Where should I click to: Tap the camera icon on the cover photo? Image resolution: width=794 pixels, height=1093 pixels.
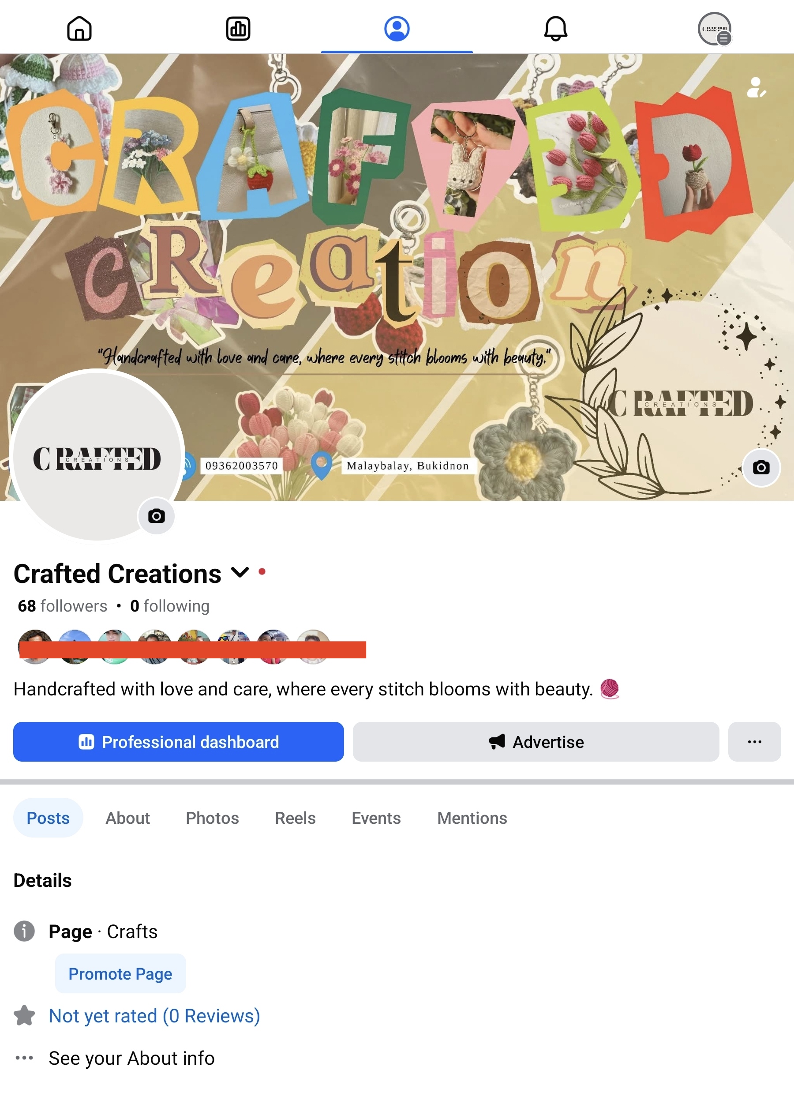[x=761, y=467]
